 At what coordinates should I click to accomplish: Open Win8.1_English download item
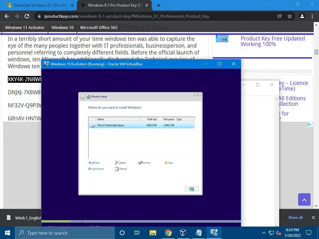pyautogui.click(x=24, y=218)
